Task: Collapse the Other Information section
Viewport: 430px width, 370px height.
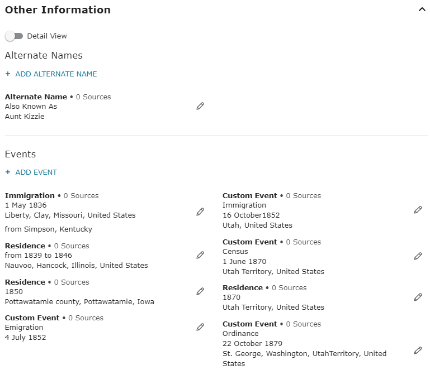Action: [422, 9]
